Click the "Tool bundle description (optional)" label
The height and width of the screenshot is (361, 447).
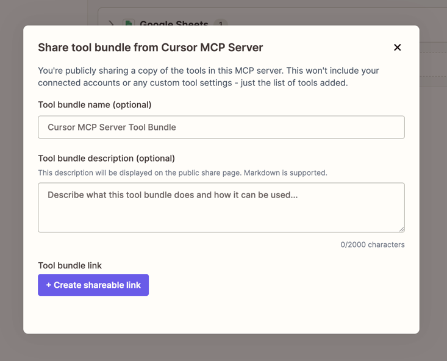coord(106,159)
